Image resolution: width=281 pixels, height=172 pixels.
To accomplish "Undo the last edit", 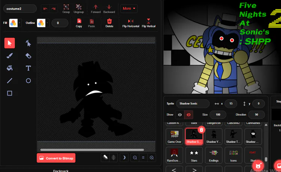I will (45, 9).
